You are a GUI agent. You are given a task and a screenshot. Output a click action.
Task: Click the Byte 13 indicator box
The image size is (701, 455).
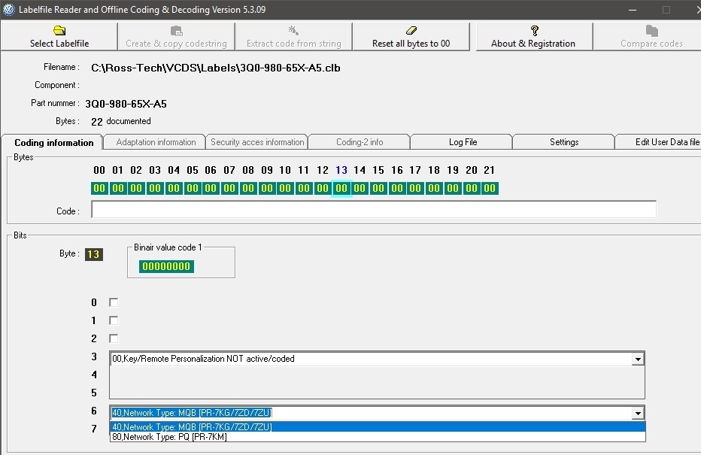pos(94,254)
